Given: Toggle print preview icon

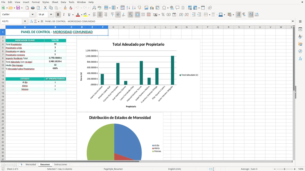Looking at the screenshot, I should 38,8.
